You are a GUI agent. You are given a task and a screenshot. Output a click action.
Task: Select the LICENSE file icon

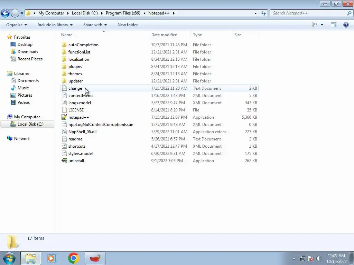64,110
